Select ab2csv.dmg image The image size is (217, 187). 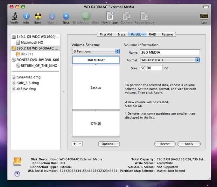coord(35,89)
